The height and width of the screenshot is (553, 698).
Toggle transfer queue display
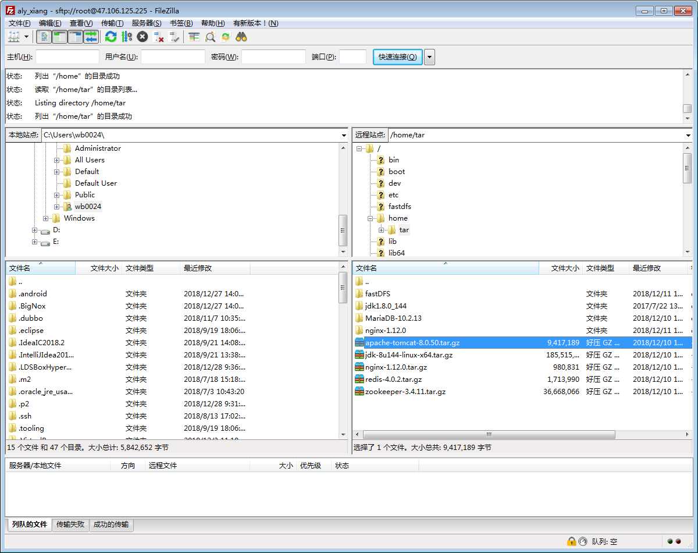(91, 37)
